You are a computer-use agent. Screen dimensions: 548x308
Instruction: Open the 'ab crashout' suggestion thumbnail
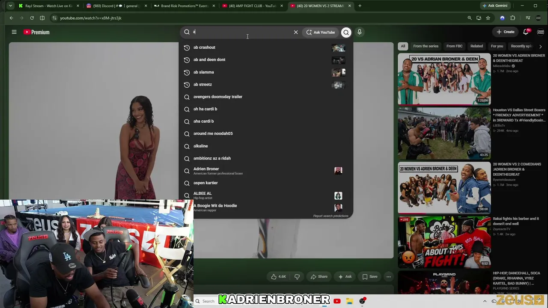point(338,48)
